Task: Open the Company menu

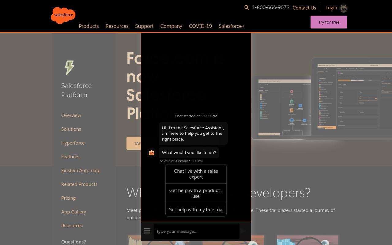Action: coord(171,26)
